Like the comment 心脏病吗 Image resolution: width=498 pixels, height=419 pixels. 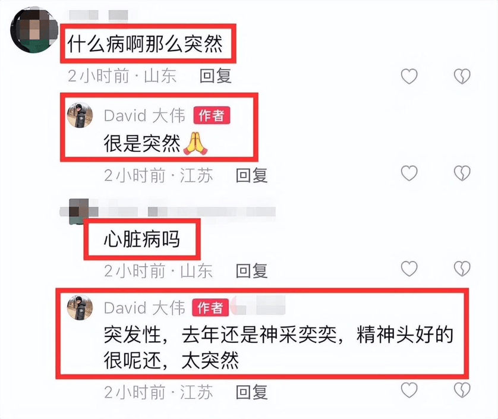click(409, 269)
